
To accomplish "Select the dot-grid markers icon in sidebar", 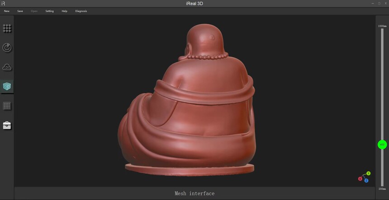I will point(7,28).
